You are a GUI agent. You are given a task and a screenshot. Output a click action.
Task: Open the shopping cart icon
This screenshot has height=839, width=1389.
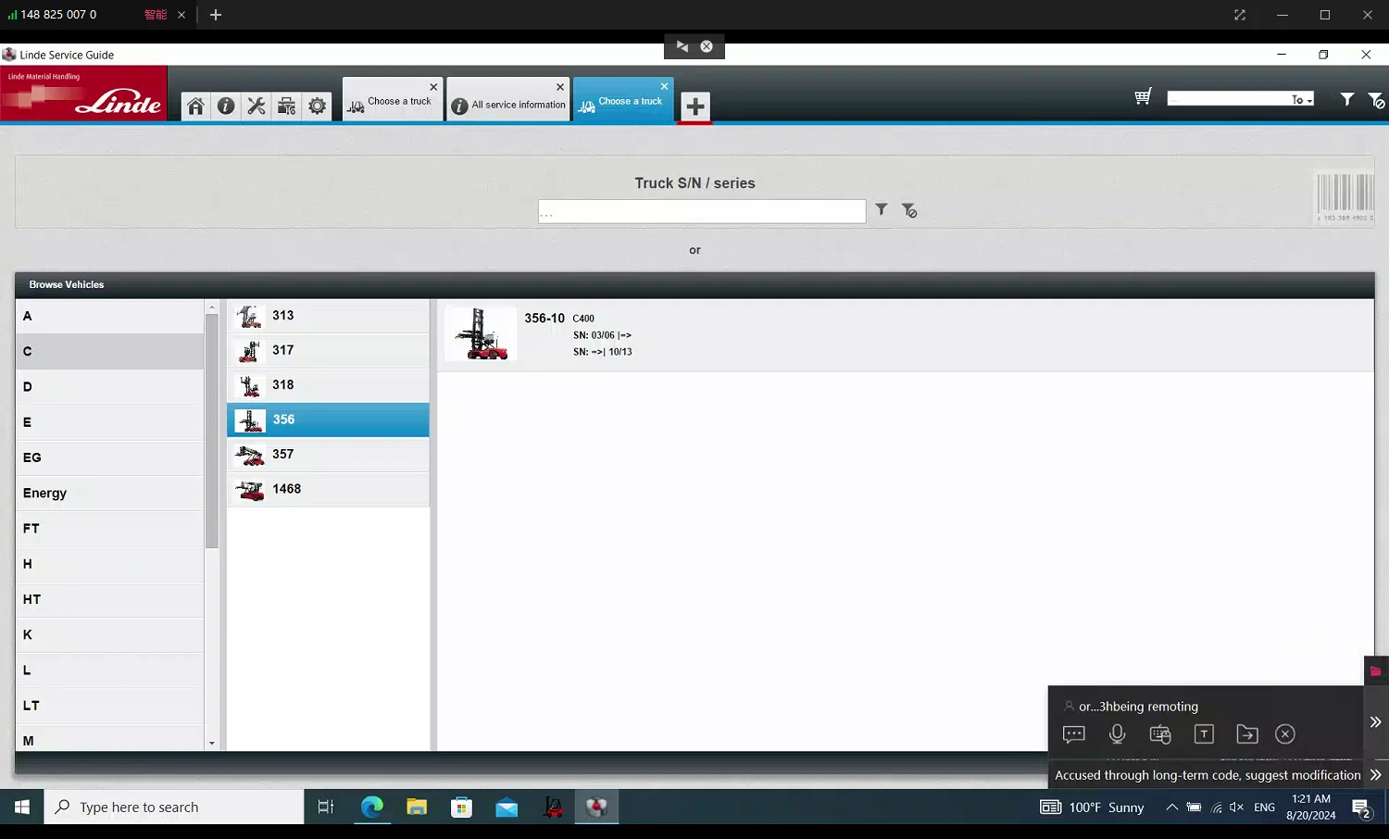[x=1144, y=97]
